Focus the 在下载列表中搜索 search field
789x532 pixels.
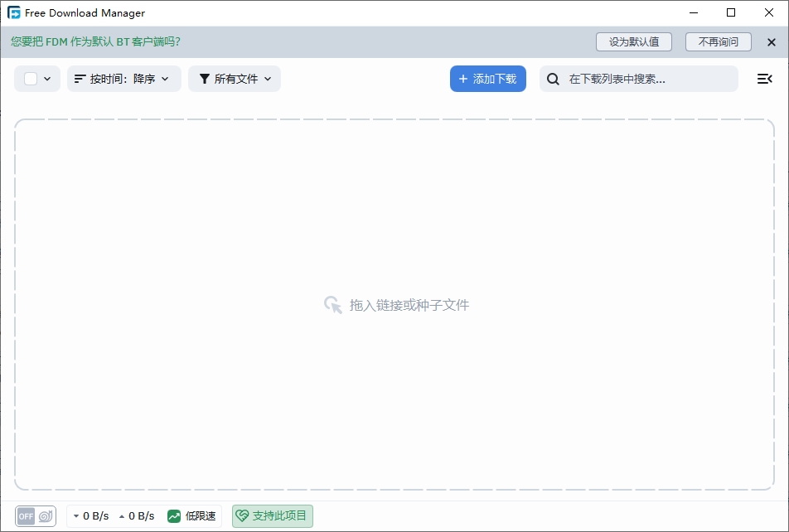point(638,79)
